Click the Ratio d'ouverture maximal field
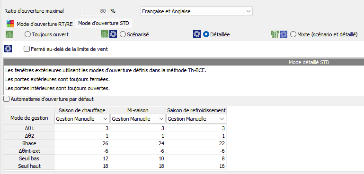Image resolution: width=364 pixels, height=174 pixels. click(x=94, y=11)
